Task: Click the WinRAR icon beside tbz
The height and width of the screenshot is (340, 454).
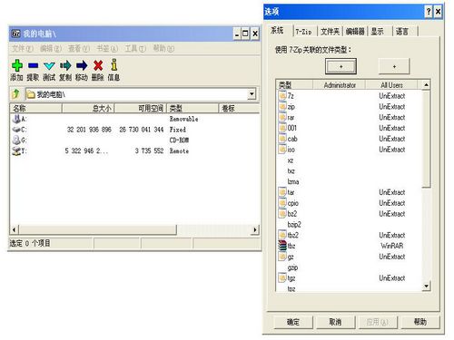Action: click(x=282, y=246)
